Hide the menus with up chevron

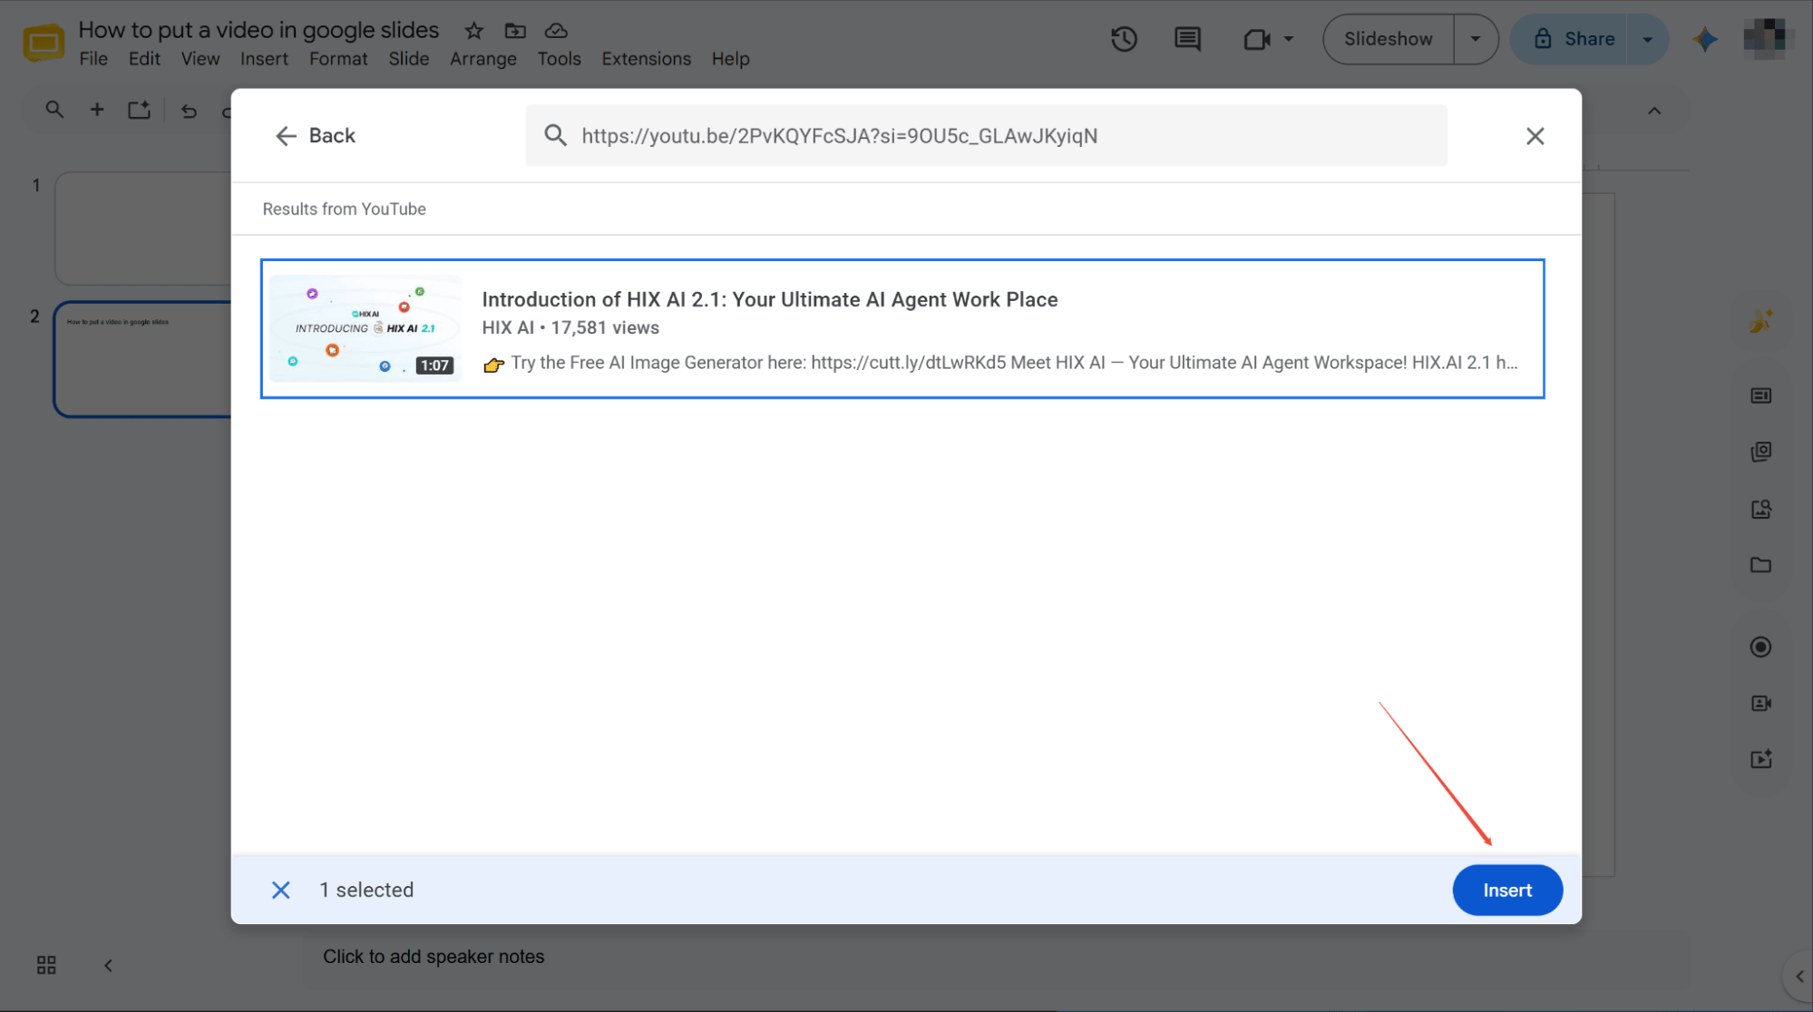click(x=1654, y=111)
